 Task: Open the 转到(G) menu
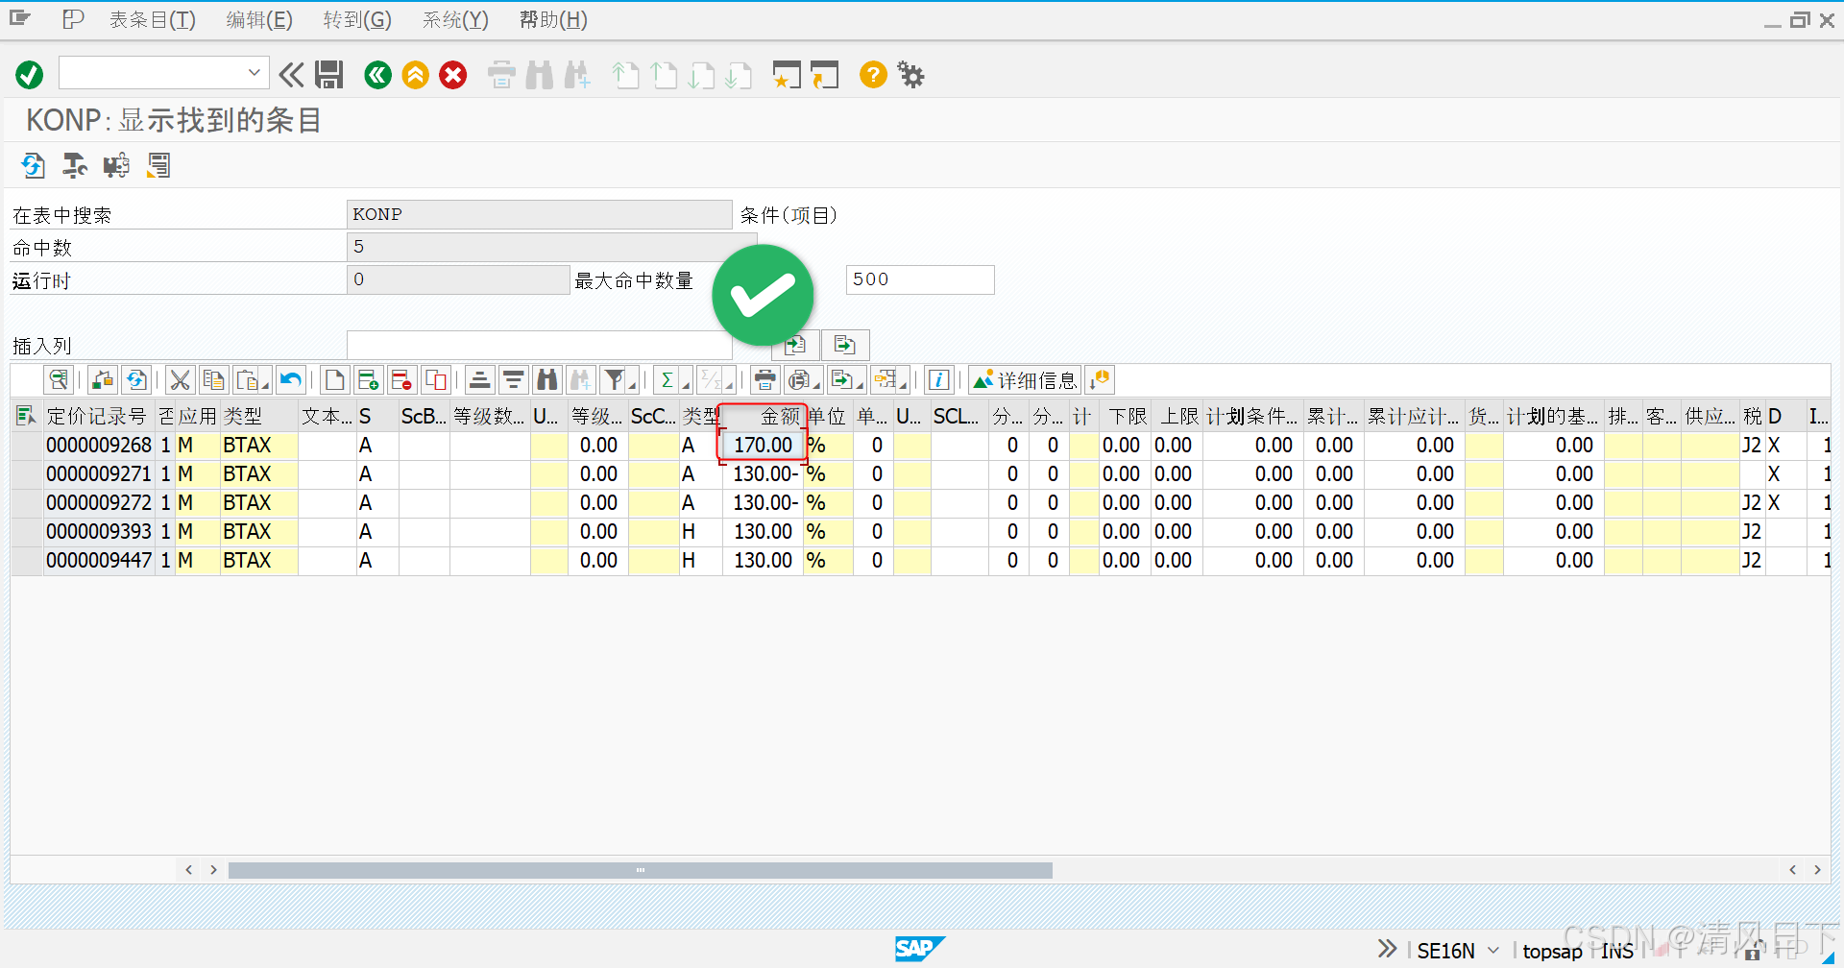click(x=356, y=19)
